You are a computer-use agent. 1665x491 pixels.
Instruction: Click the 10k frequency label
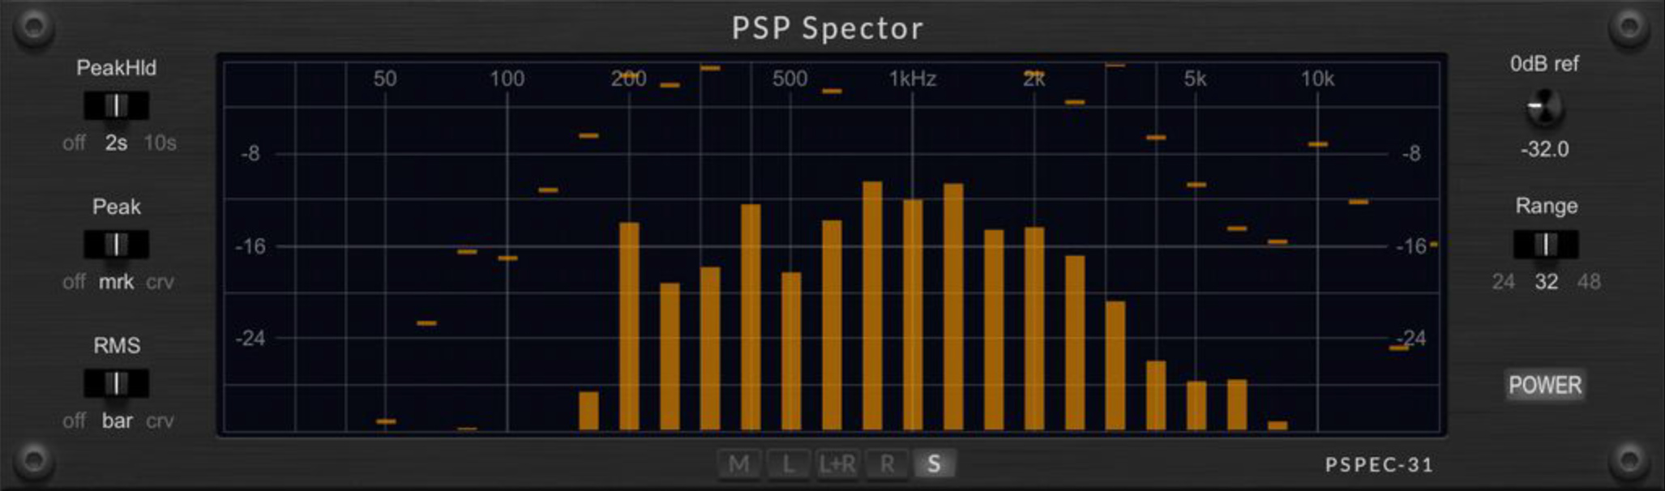pyautogui.click(x=1317, y=79)
